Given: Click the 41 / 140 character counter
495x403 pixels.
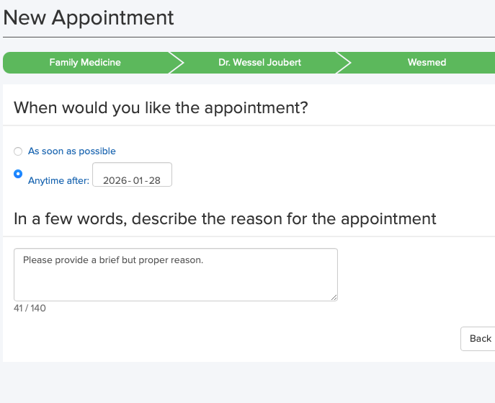Looking at the screenshot, I should coord(30,308).
